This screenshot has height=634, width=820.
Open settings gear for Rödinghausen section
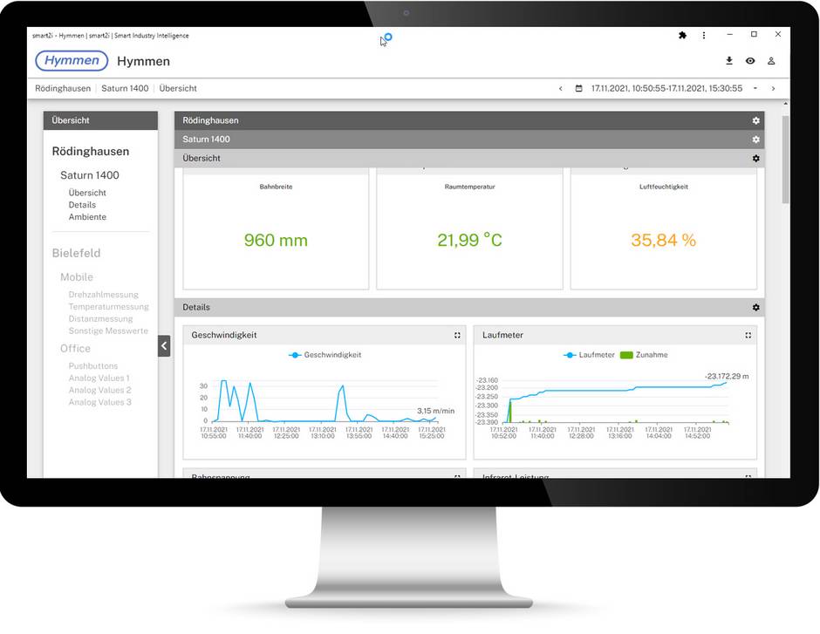pyautogui.click(x=755, y=120)
